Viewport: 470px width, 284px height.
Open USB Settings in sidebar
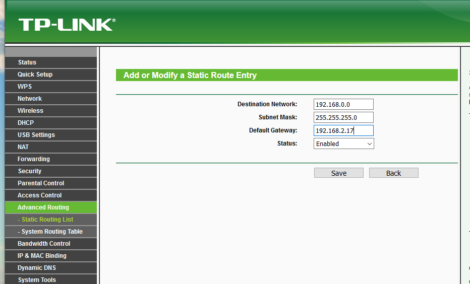pyautogui.click(x=51, y=135)
